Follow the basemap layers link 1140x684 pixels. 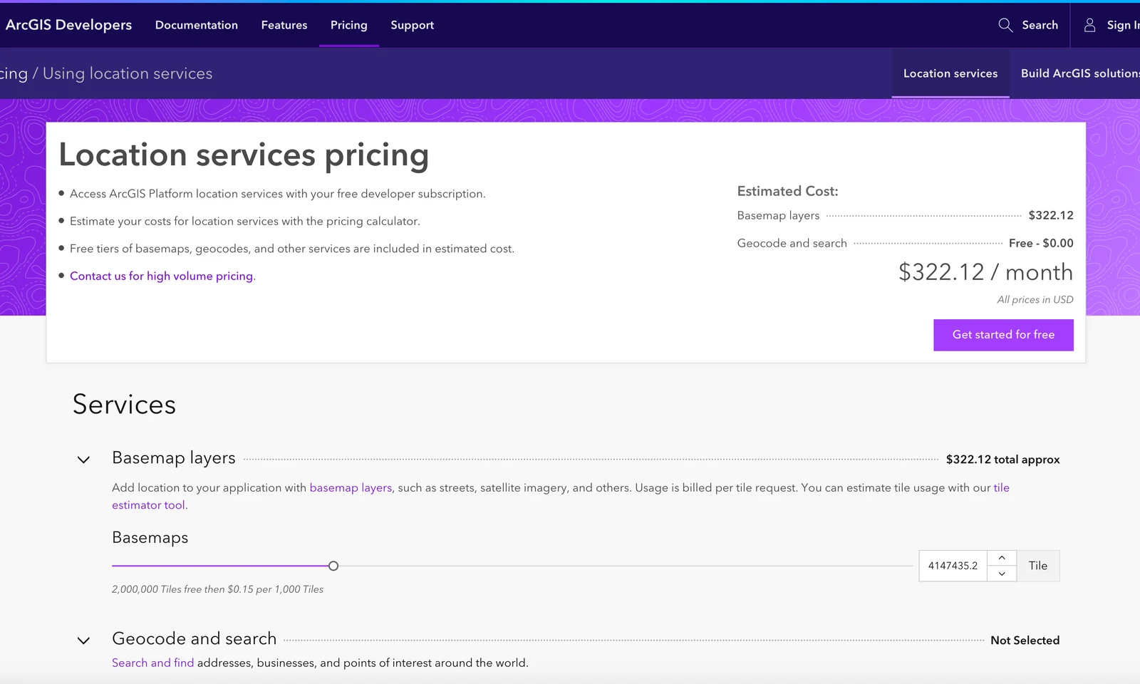[x=351, y=487]
